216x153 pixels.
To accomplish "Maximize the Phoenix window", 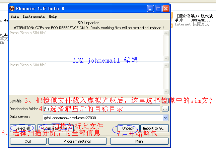I will point(158,9).
